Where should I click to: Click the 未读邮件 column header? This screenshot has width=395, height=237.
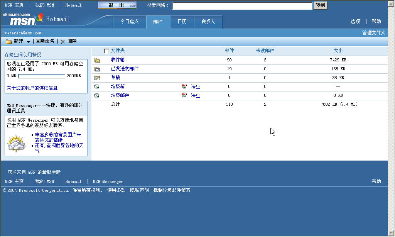coord(265,51)
